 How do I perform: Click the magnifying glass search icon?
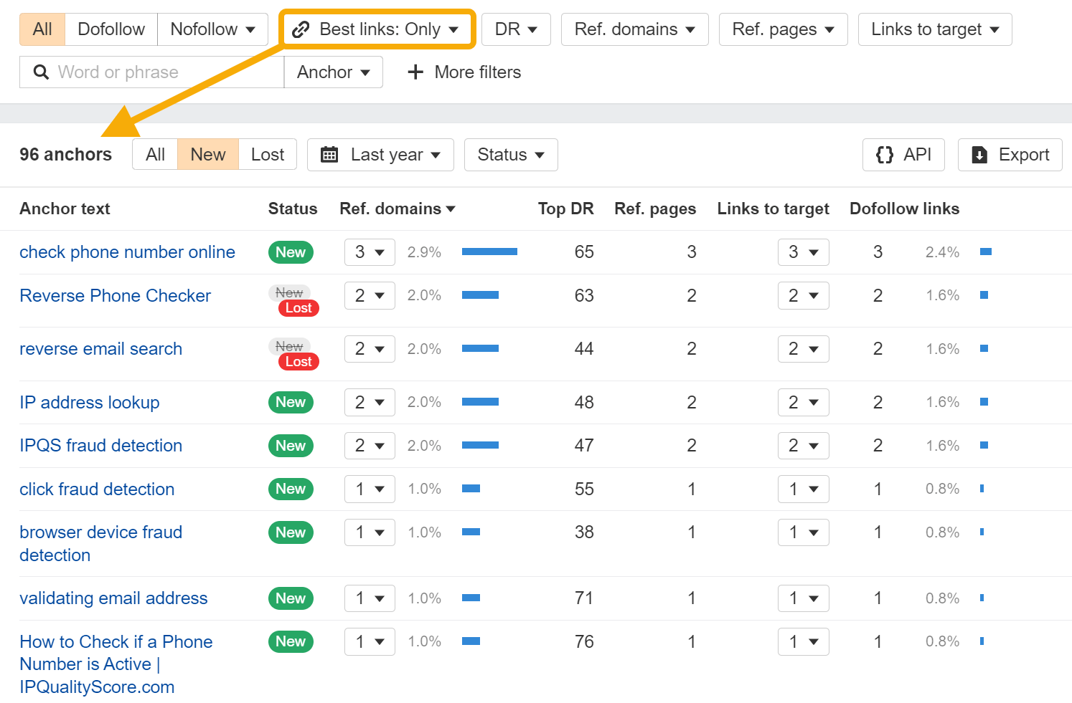click(41, 72)
